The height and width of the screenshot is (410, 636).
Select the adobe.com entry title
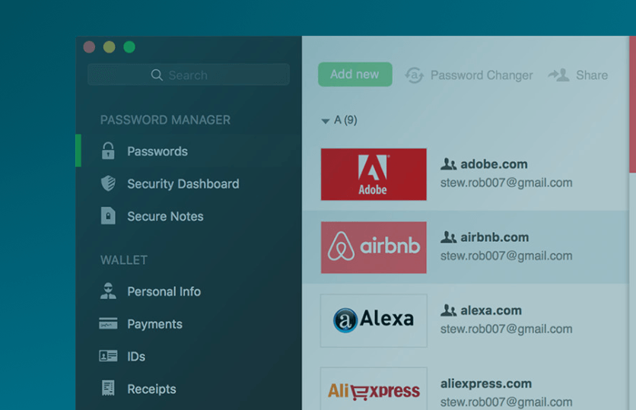(494, 164)
